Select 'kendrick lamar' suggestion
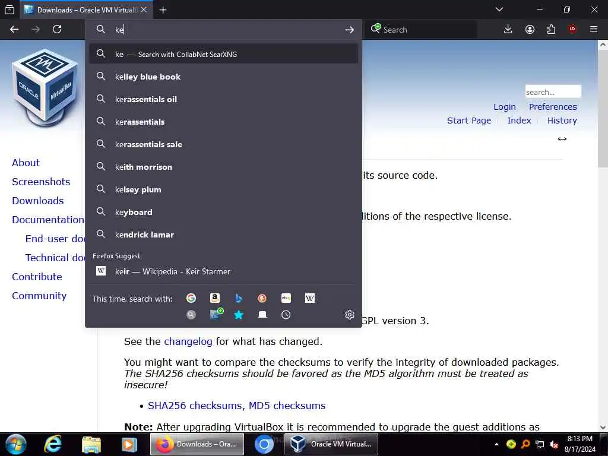Screen dimensions: 608x456 click(x=223, y=234)
